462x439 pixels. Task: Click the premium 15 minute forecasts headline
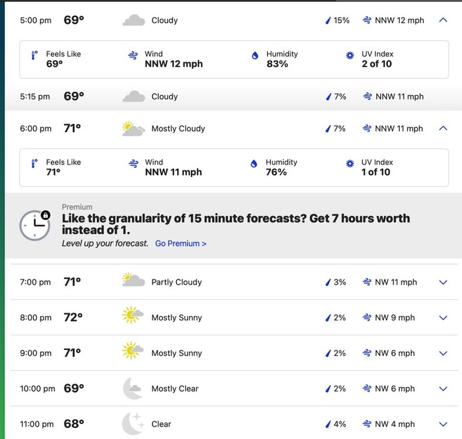(x=236, y=224)
